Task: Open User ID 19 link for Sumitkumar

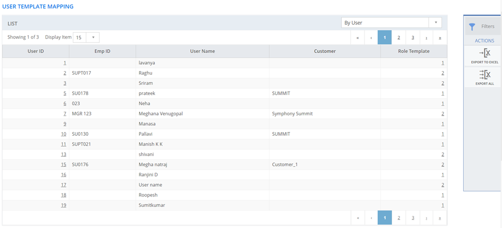Action: click(64, 205)
